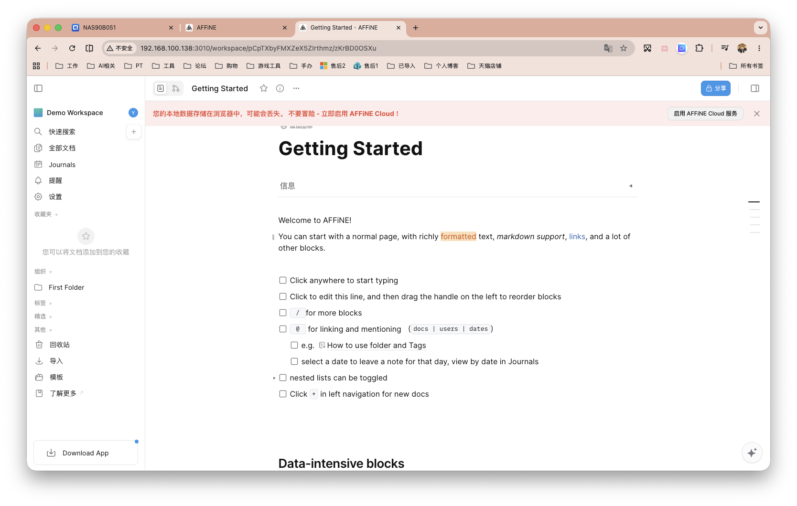Image resolution: width=797 pixels, height=506 pixels.
Task: Open the bookmarks apps grid icon
Action: [36, 66]
